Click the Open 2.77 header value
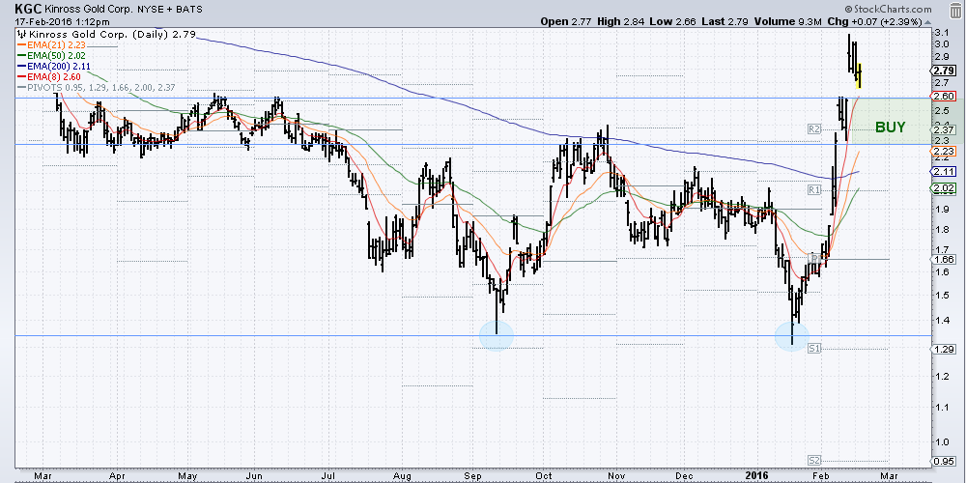The width and height of the screenshot is (966, 483). pos(566,21)
